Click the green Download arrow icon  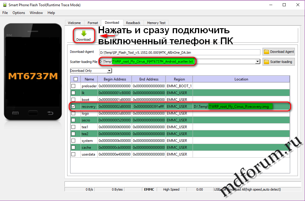[x=84, y=34]
